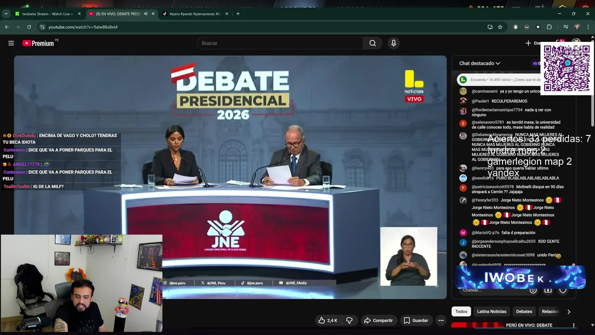Mute the EN VIVO: DEBATE tab audio icon
Viewport: 595px width, 335px height.
click(x=145, y=14)
